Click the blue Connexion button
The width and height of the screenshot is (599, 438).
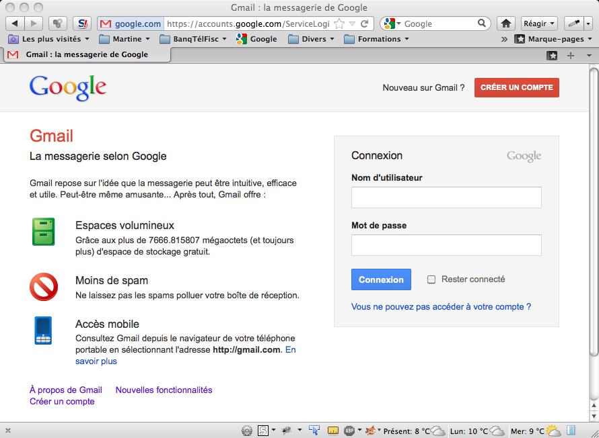point(381,279)
